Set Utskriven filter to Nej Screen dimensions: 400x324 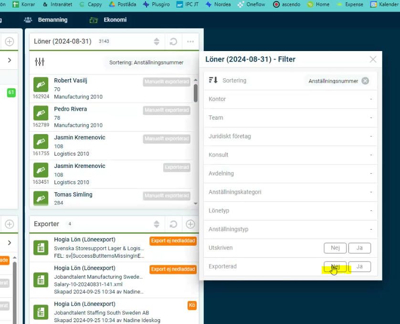click(335, 248)
